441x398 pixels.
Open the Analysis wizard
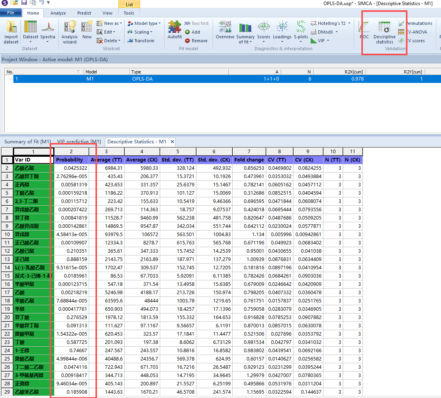click(69, 32)
